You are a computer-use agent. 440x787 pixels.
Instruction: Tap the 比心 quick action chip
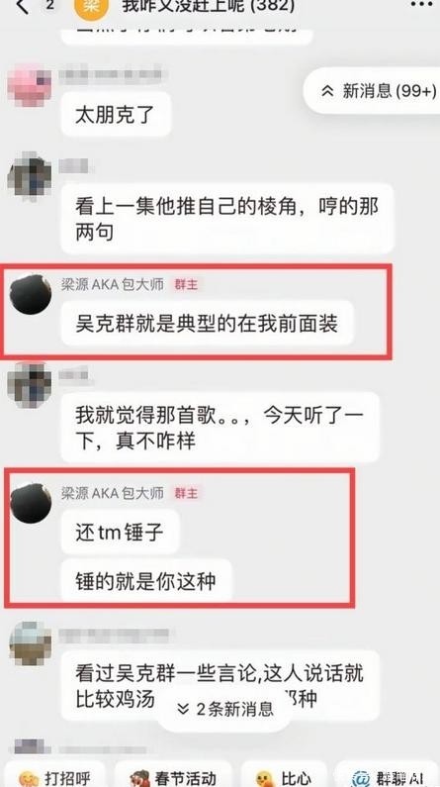click(284, 775)
